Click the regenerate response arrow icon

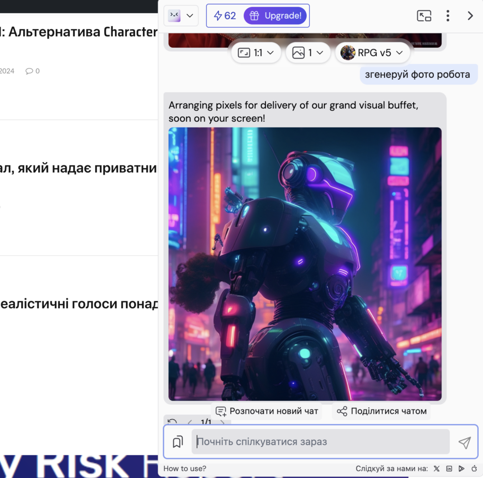tap(173, 422)
